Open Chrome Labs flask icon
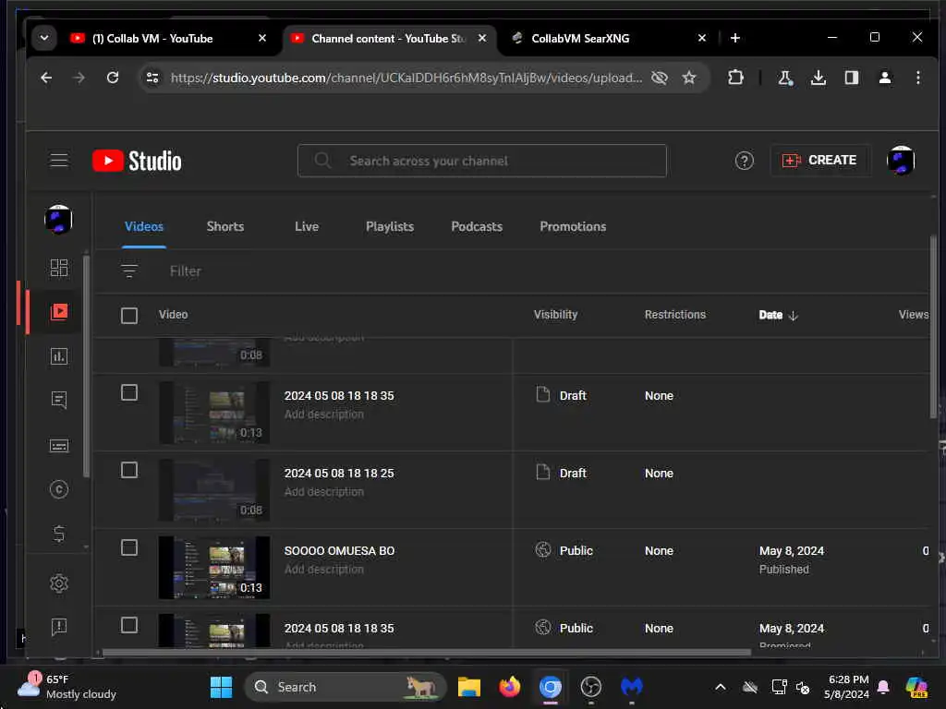 (785, 78)
